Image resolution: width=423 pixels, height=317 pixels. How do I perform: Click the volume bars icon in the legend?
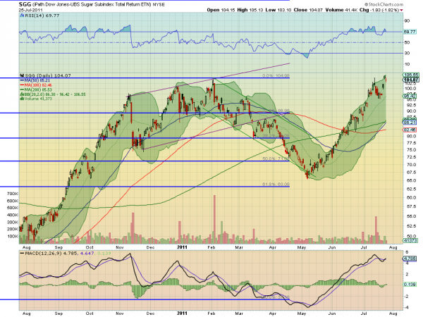click(x=22, y=99)
